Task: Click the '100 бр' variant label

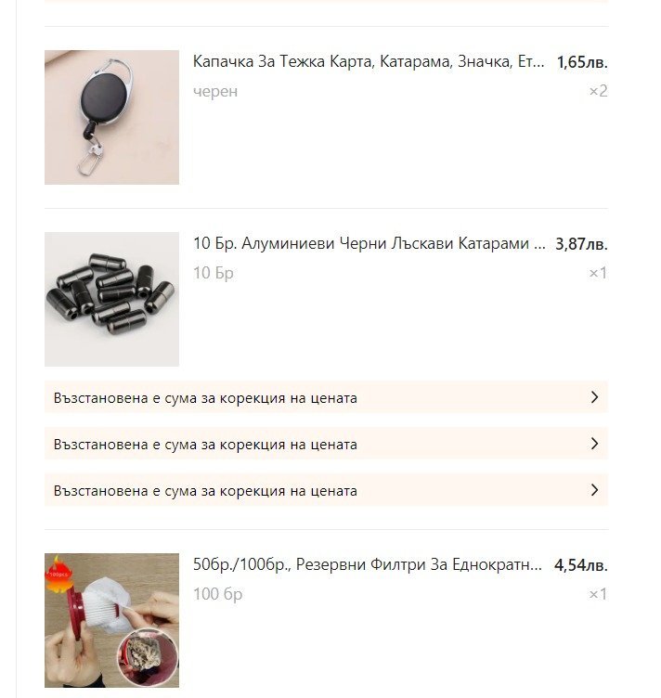Action: coord(217,594)
